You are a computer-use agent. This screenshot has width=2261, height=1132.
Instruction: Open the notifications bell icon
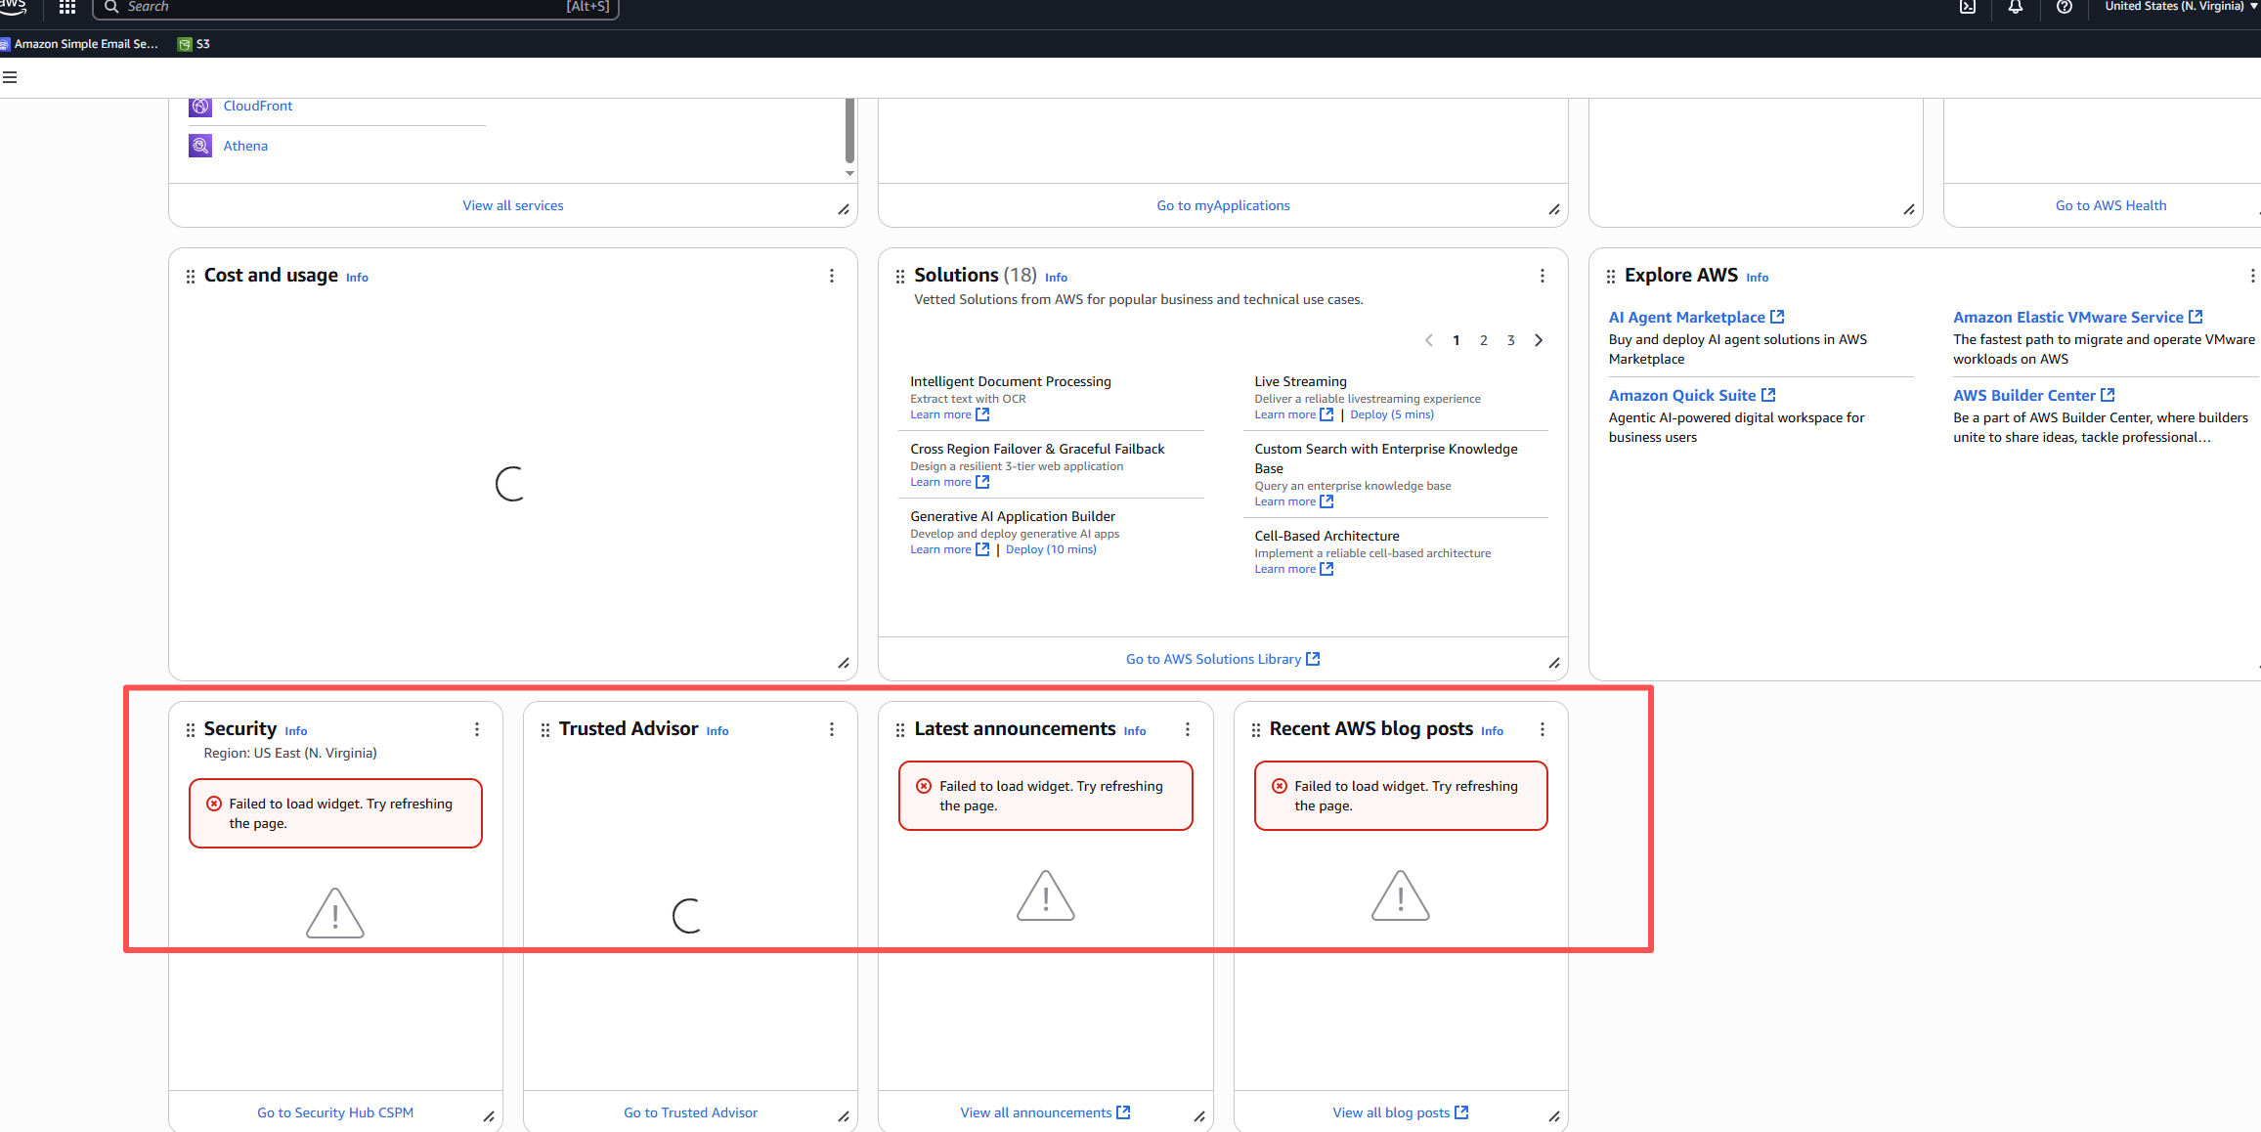tap(2016, 7)
